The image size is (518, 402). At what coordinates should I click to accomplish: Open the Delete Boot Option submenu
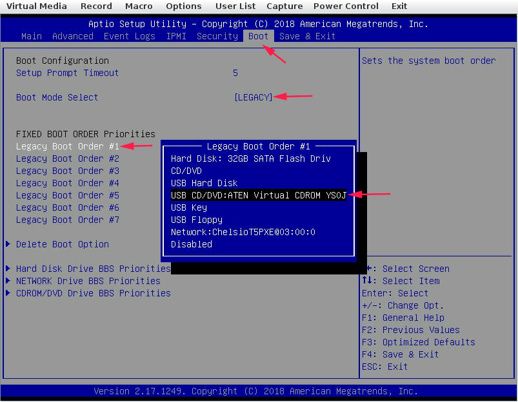[x=63, y=244]
